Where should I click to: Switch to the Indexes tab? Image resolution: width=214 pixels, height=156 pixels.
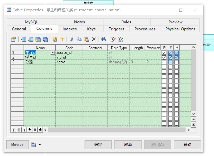tap(69, 29)
